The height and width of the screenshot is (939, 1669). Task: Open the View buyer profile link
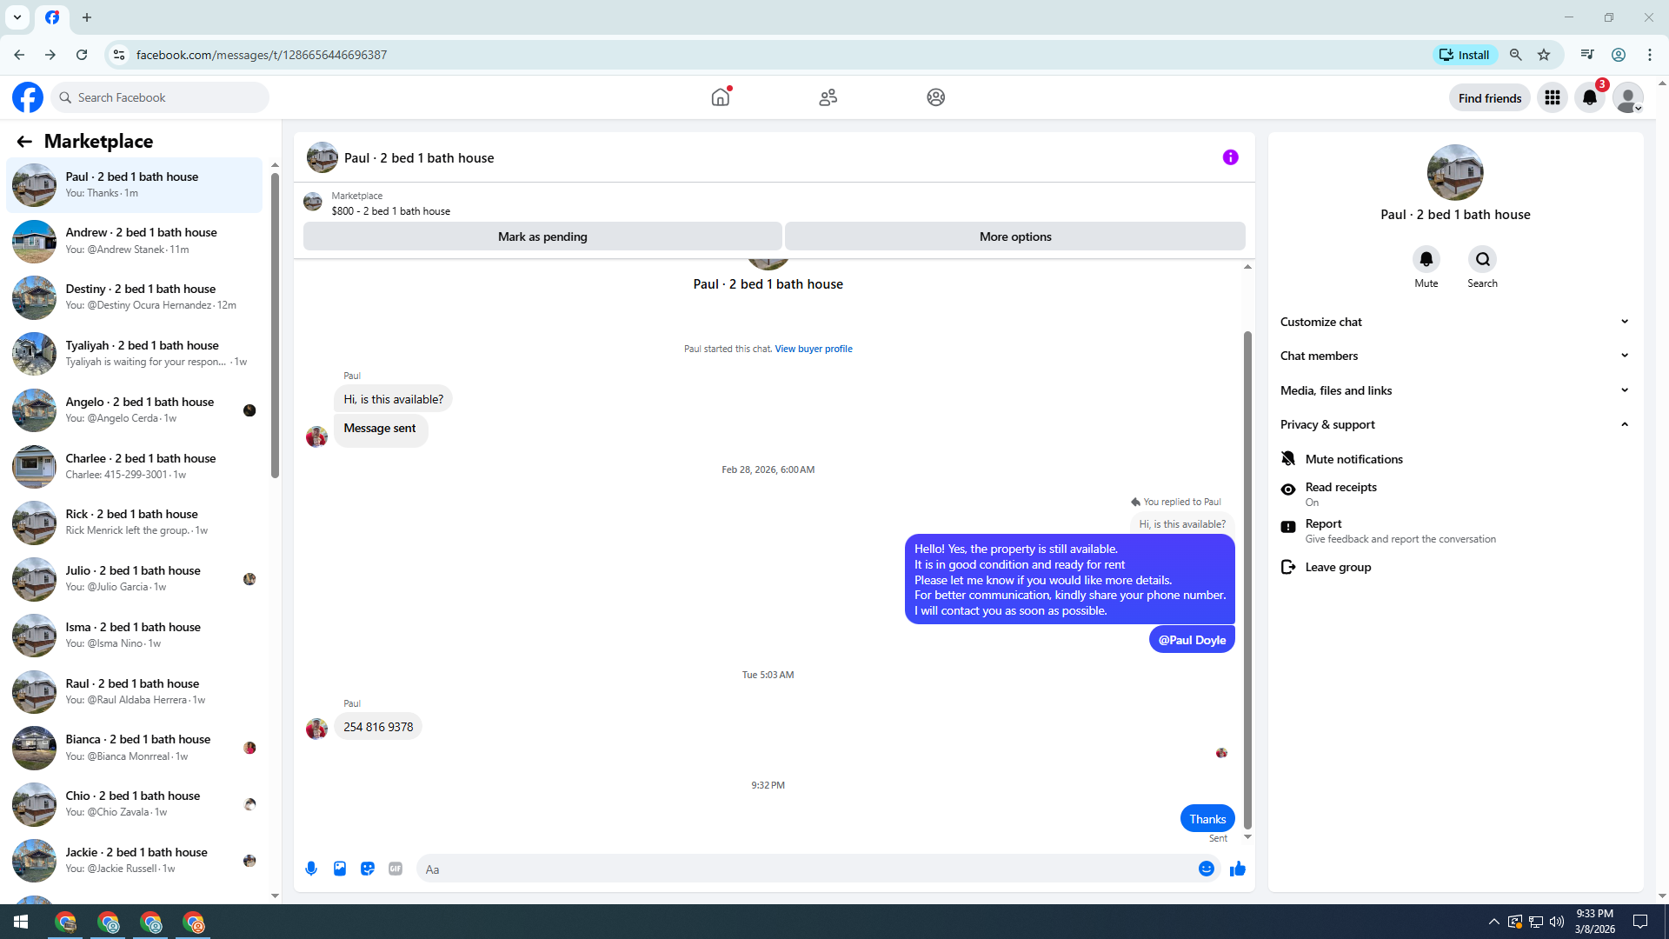click(x=813, y=349)
